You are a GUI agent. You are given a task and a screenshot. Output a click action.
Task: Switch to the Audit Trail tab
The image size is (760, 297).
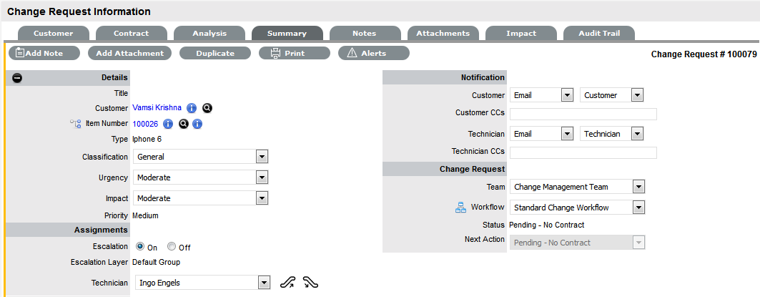598,33
